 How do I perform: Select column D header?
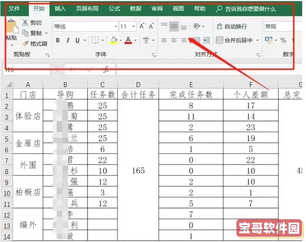(x=138, y=85)
